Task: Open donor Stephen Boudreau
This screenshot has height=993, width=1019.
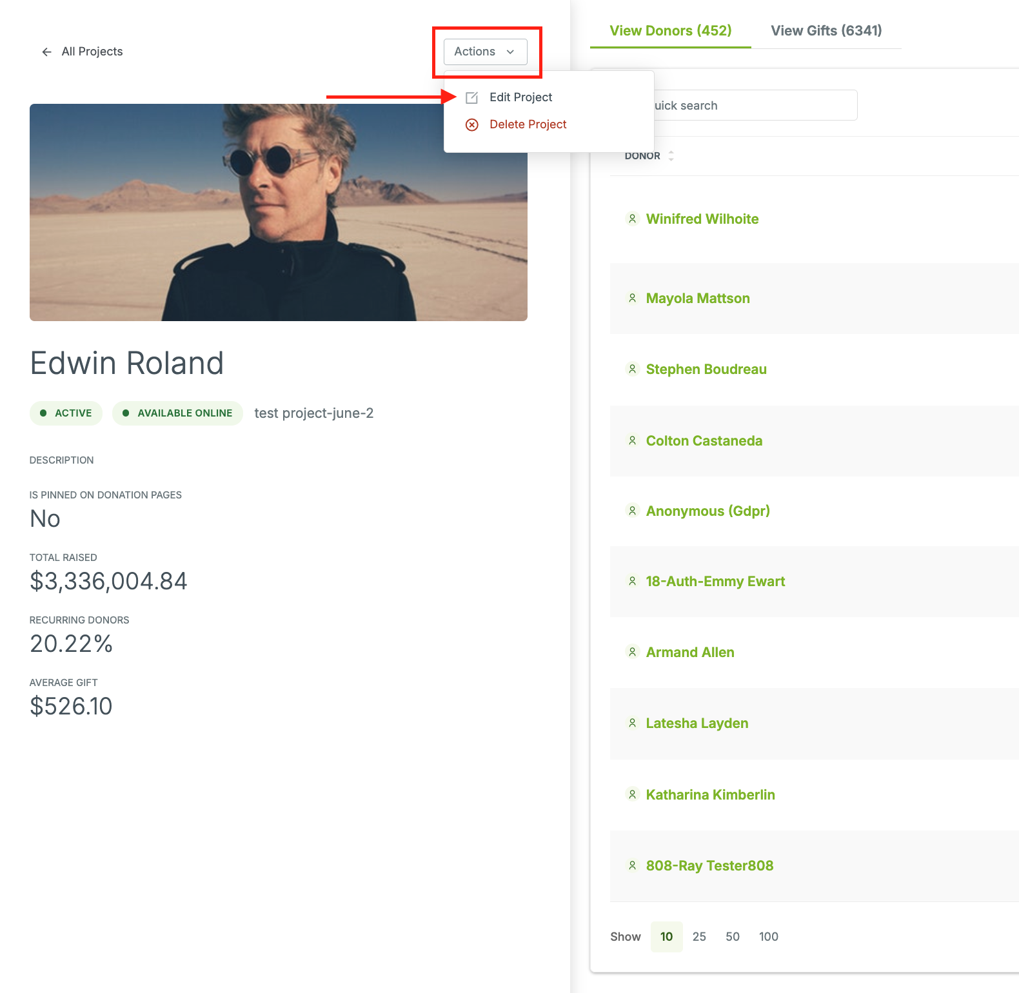Action: [x=706, y=369]
